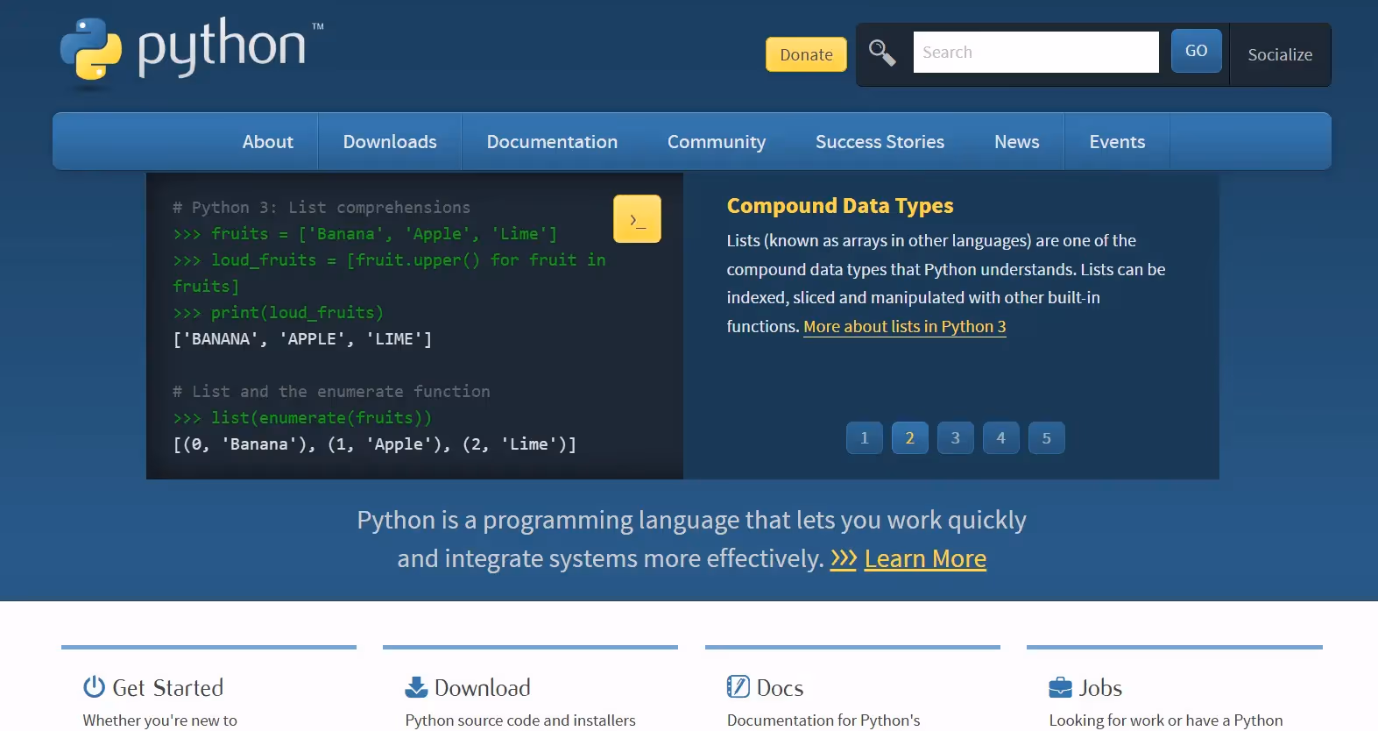1378x731 pixels.
Task: Show slide 1 in the carousel
Action: point(865,438)
